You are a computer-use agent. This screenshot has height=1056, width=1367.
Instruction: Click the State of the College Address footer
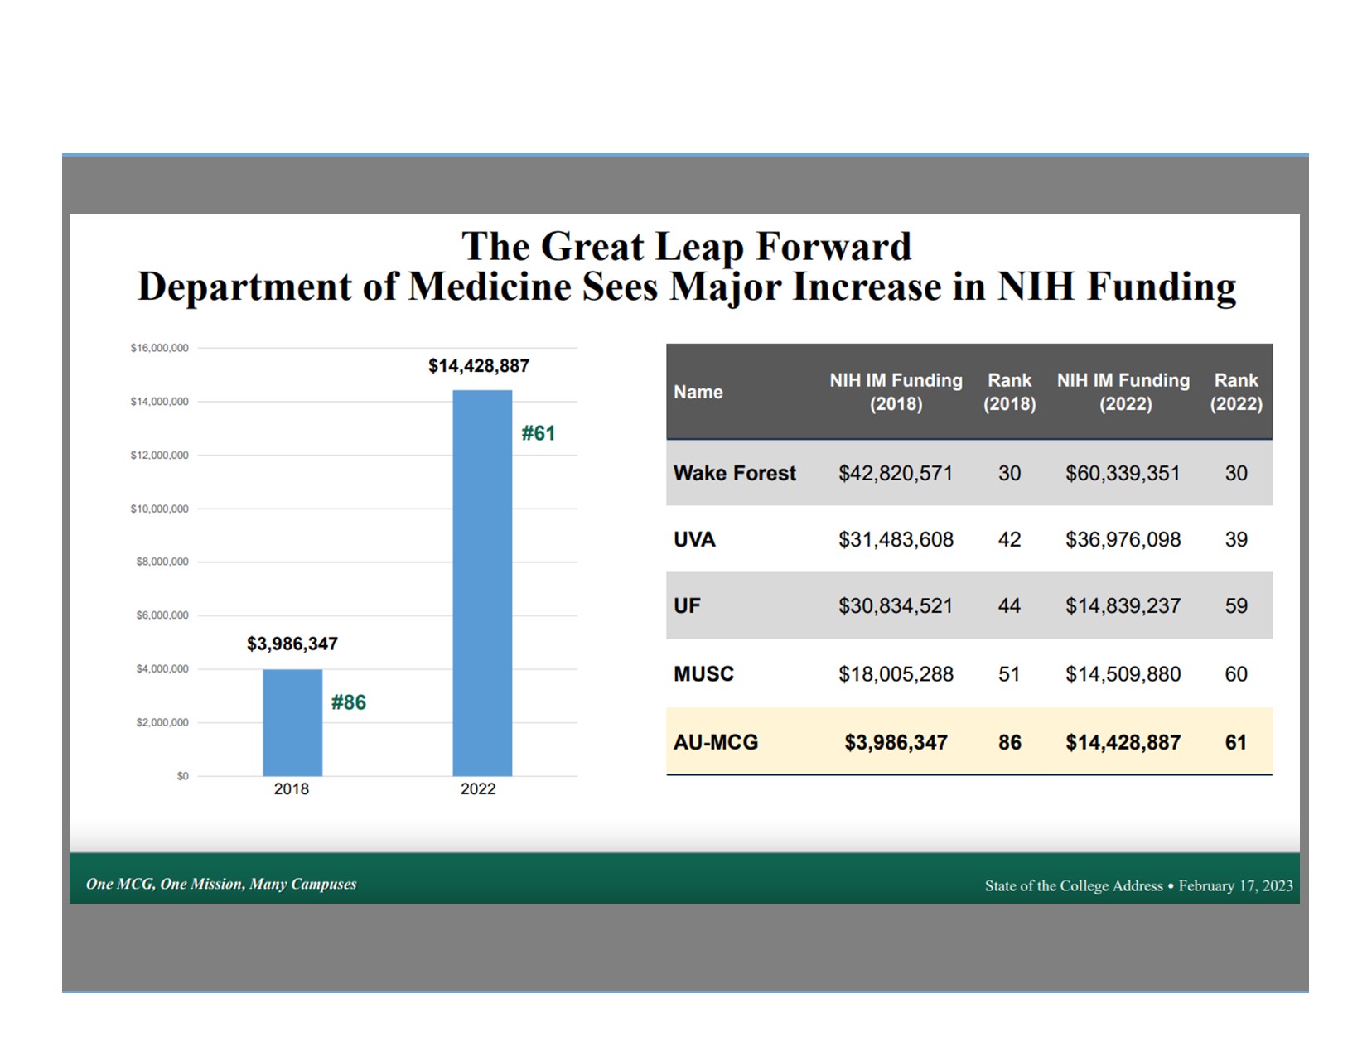click(x=1138, y=885)
